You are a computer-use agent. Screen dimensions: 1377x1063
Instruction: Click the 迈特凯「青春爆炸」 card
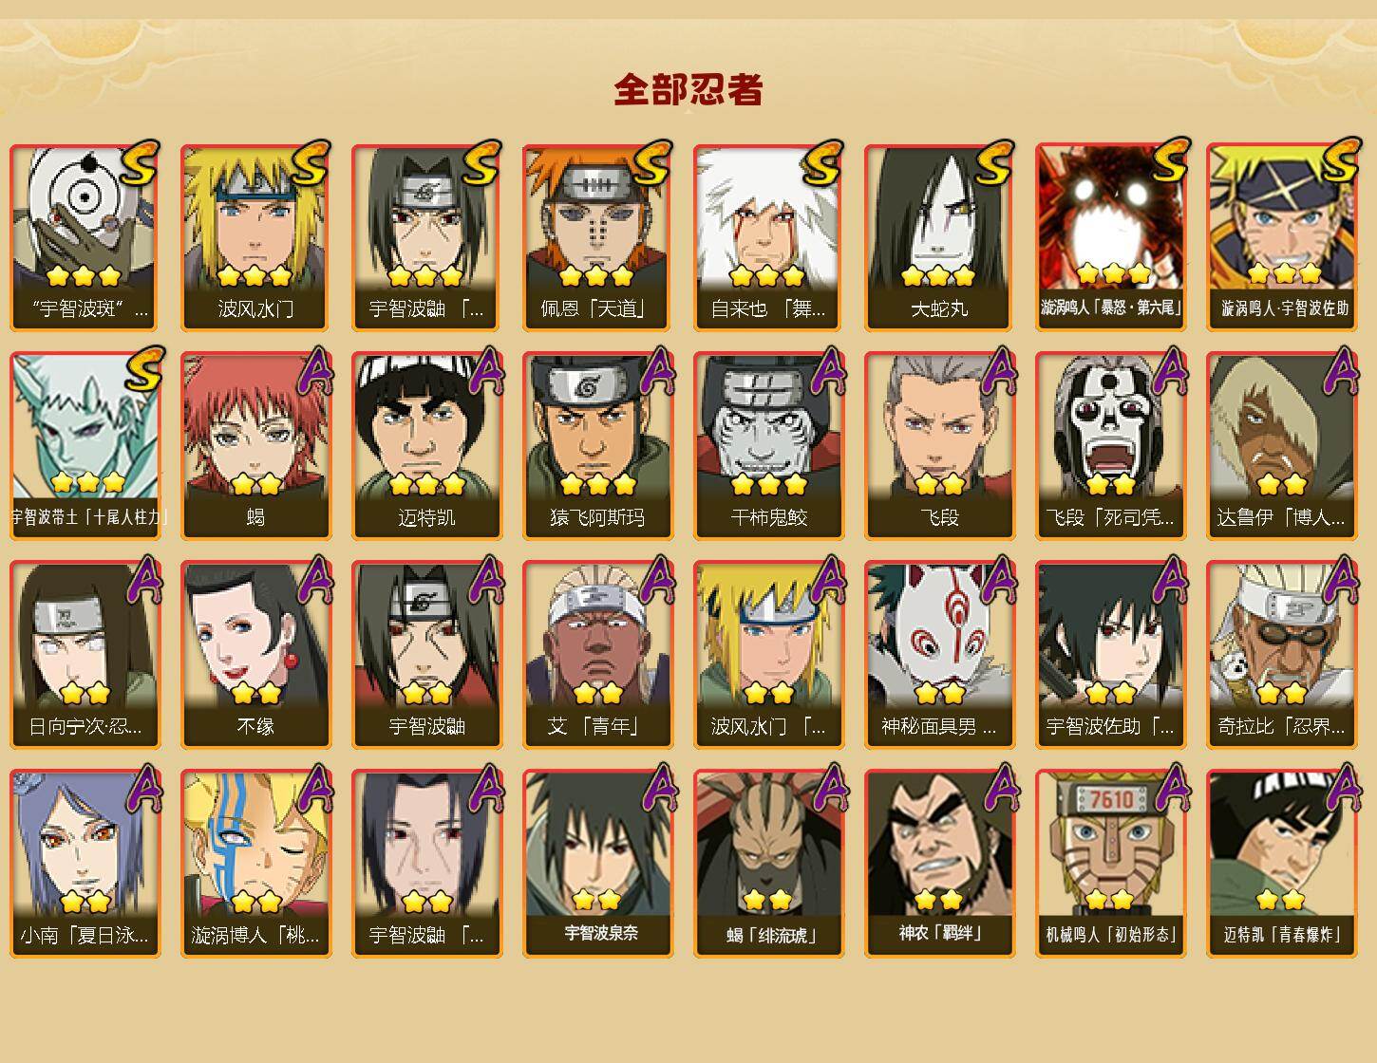(x=1281, y=864)
